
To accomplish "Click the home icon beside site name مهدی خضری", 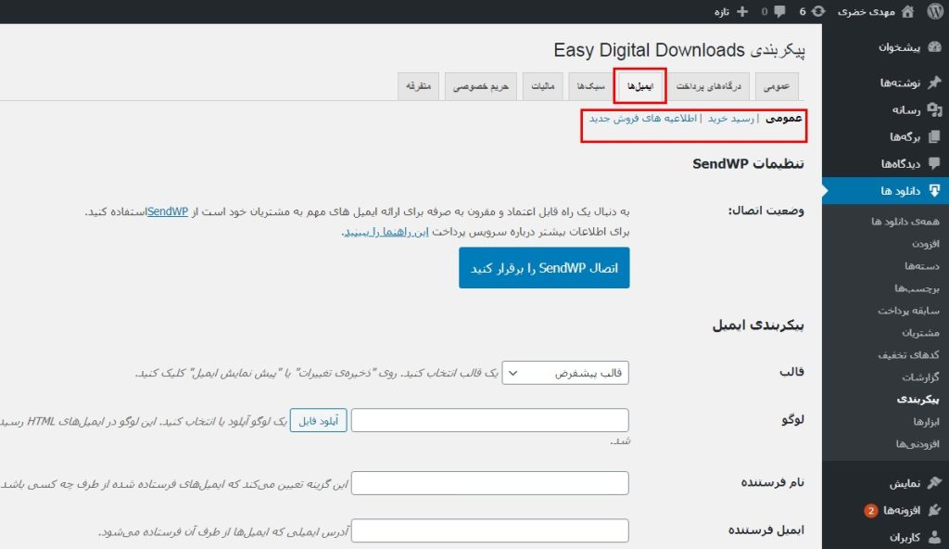I will (x=908, y=11).
